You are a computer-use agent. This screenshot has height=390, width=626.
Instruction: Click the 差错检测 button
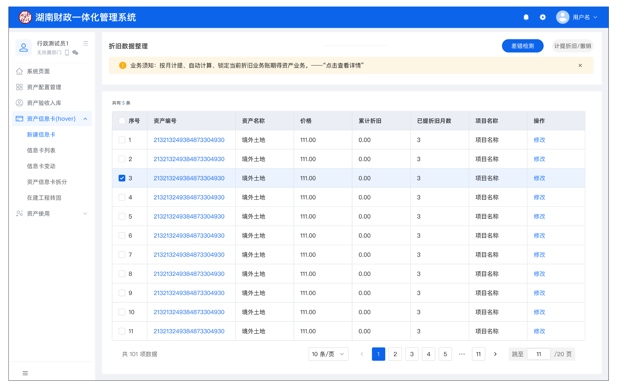[522, 46]
